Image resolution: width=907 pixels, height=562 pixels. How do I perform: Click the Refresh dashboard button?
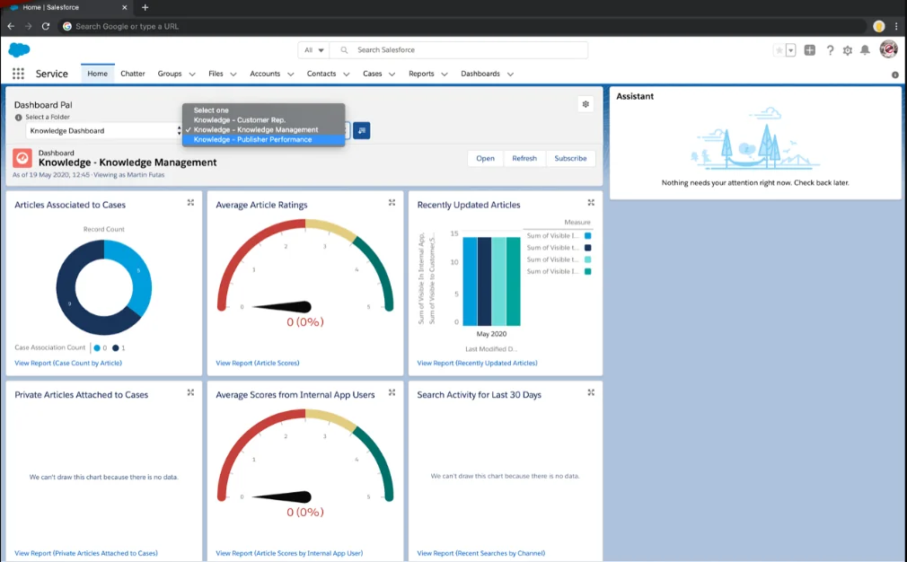point(524,158)
